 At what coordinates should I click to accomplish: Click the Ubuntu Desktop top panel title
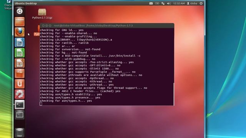26,3
